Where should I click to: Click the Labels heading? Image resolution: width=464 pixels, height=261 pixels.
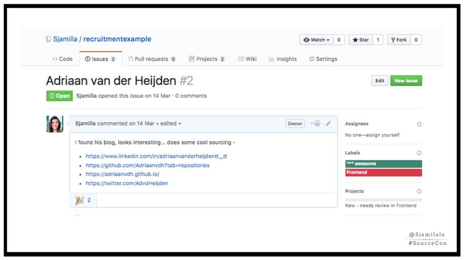click(353, 153)
